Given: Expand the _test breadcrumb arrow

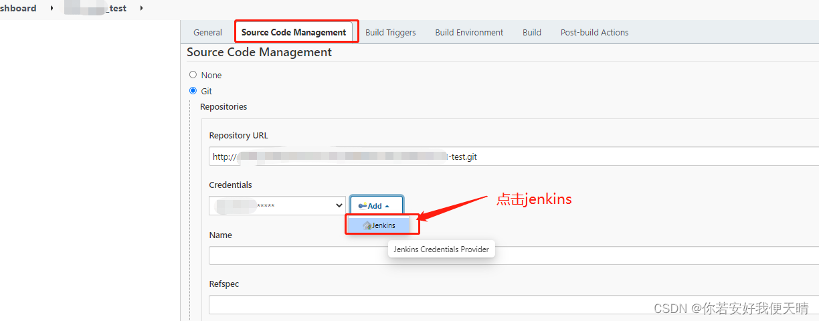Looking at the screenshot, I should point(141,8).
